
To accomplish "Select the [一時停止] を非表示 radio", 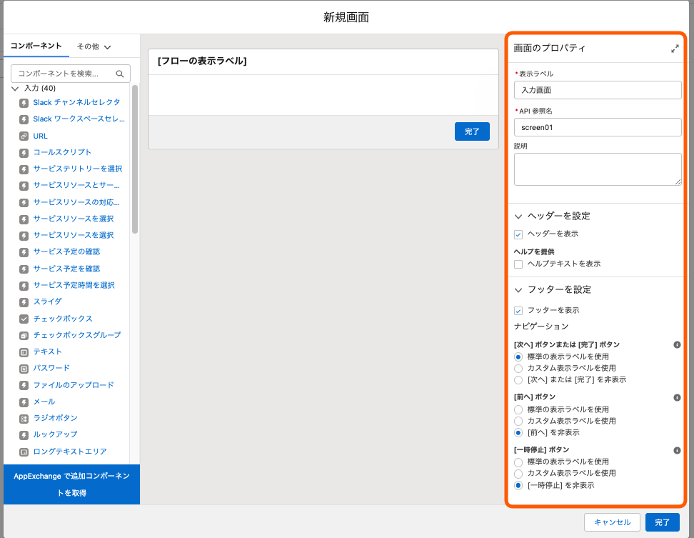I will pyautogui.click(x=518, y=485).
